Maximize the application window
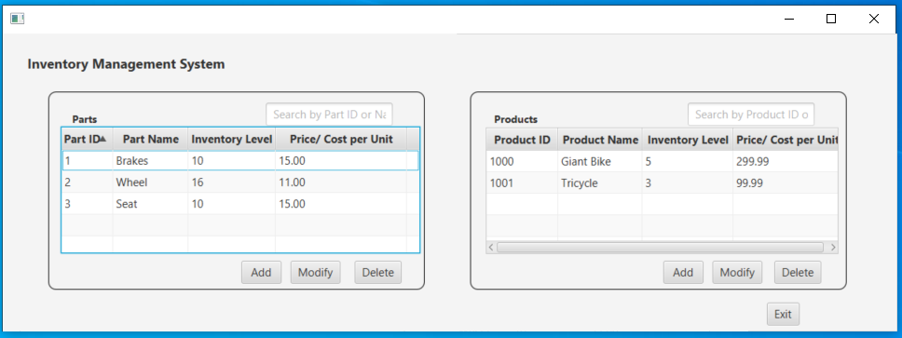The width and height of the screenshot is (902, 338). (830, 19)
